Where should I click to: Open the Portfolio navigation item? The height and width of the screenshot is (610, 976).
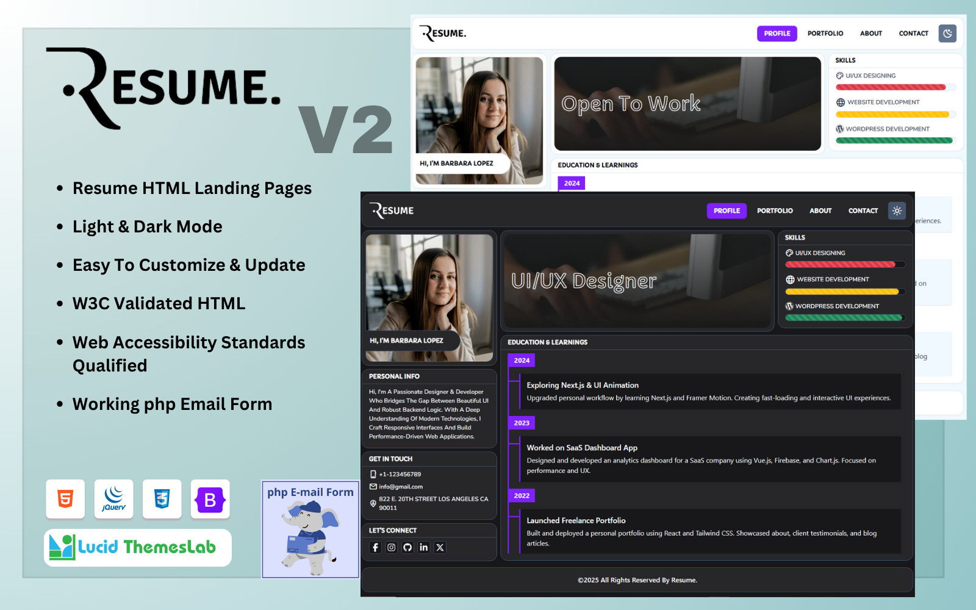(x=775, y=210)
